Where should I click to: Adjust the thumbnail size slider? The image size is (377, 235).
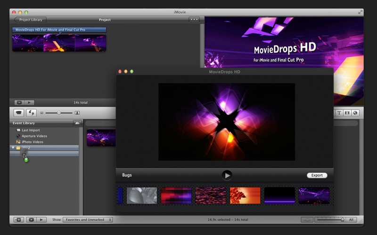58,113
